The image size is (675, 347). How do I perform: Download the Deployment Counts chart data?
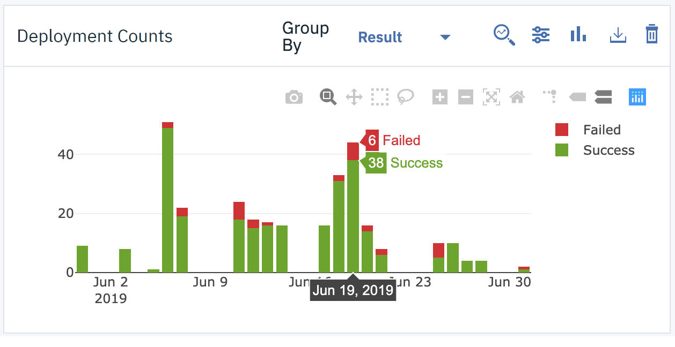618,35
